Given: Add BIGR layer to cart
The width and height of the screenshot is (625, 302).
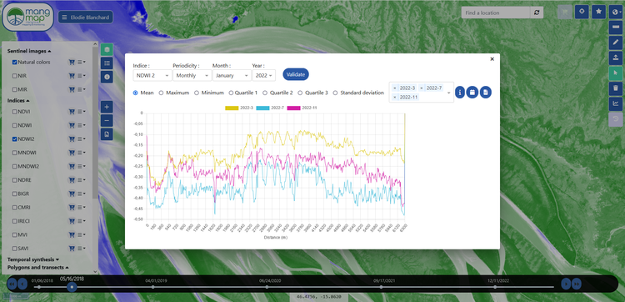Looking at the screenshot, I should tap(72, 194).
